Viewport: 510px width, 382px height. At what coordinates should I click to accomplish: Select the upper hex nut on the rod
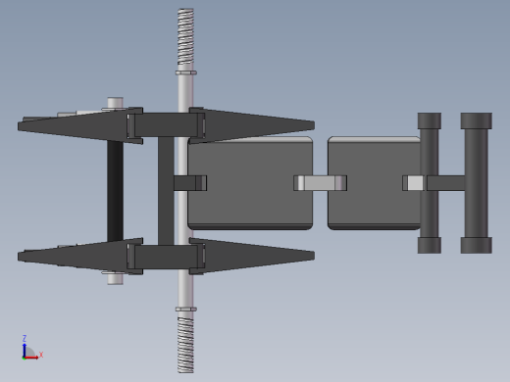pyautogui.click(x=186, y=72)
